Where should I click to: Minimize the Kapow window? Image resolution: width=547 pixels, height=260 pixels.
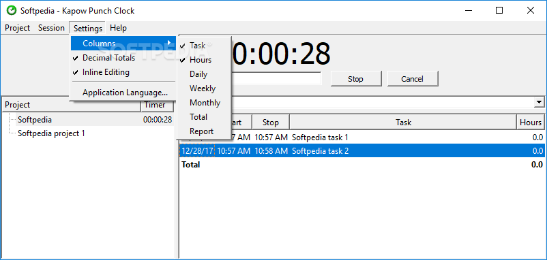point(469,10)
